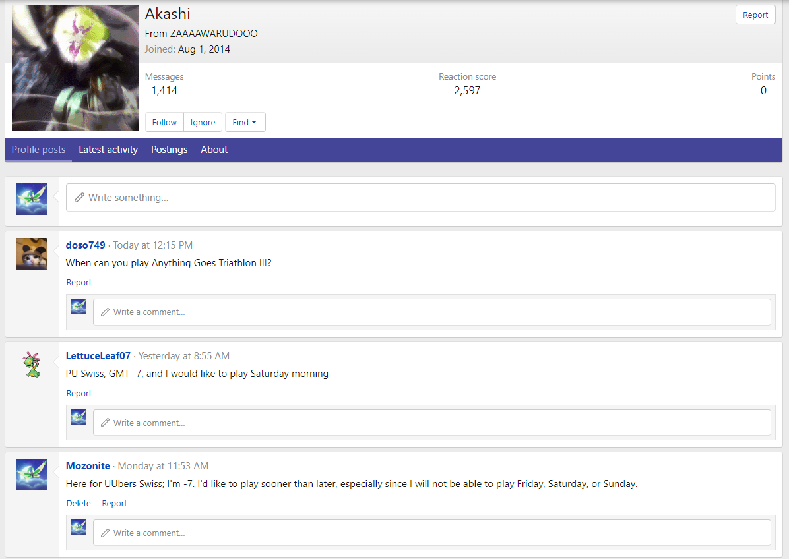The width and height of the screenshot is (789, 559).
Task: Click small avatar beside Mozonite's comment box
Action: (x=79, y=527)
